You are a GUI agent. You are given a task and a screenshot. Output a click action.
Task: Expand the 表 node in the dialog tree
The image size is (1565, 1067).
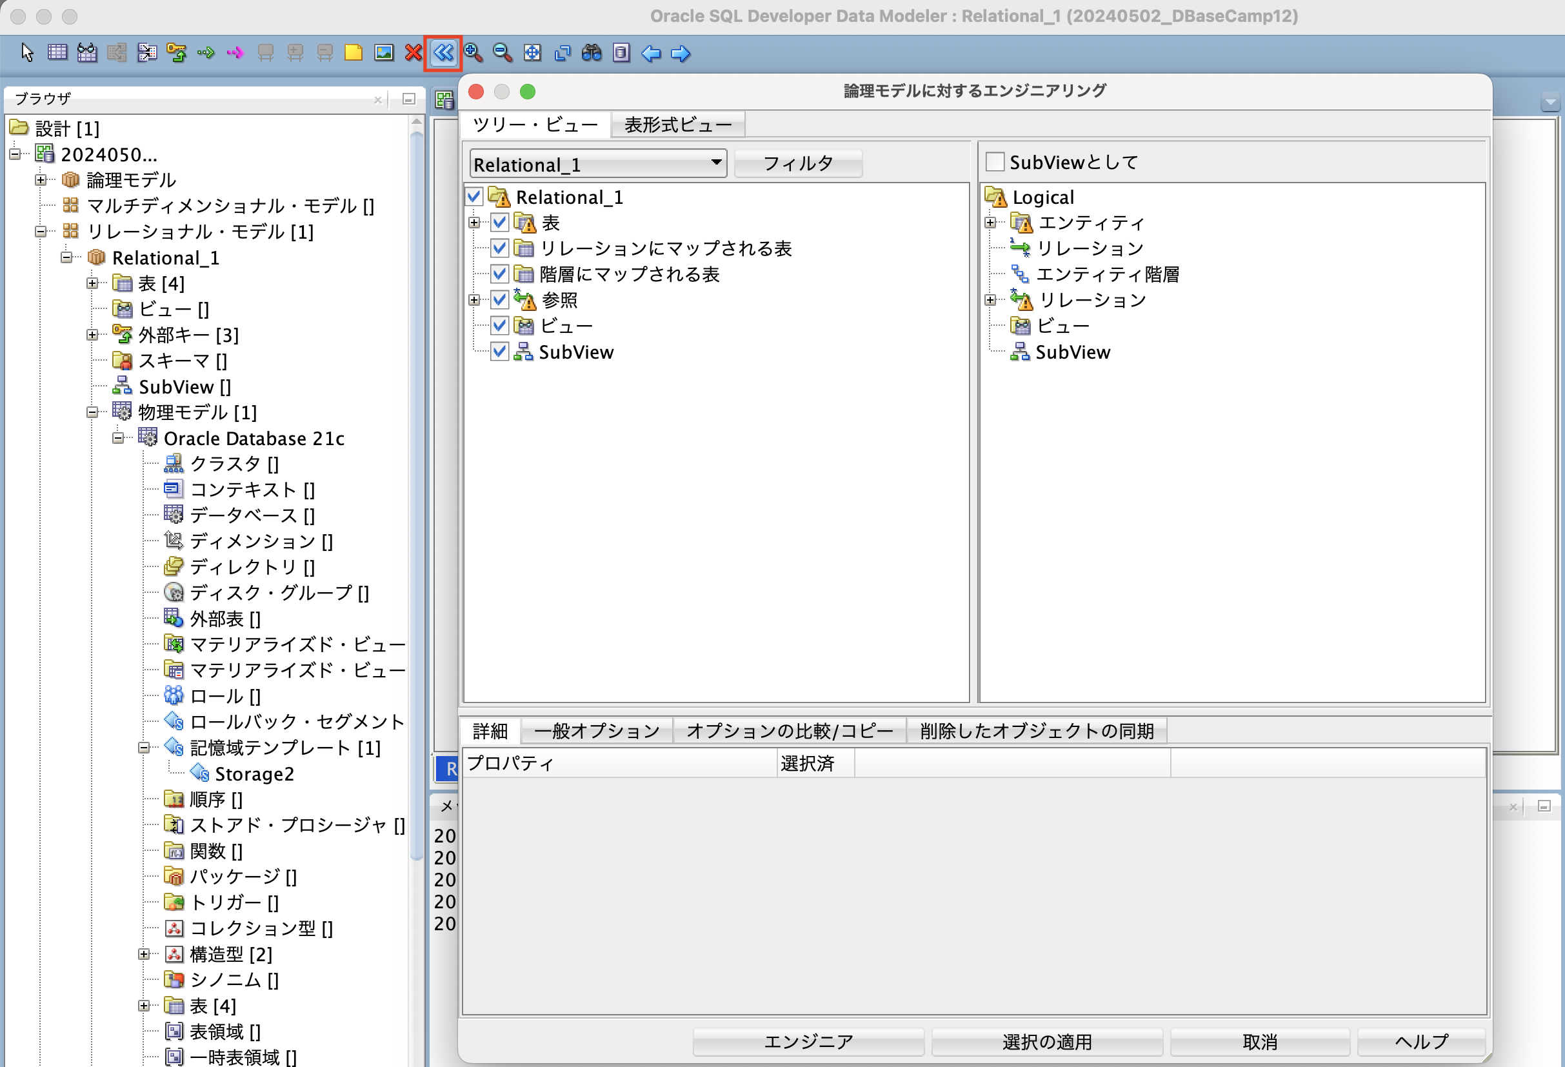tap(475, 223)
